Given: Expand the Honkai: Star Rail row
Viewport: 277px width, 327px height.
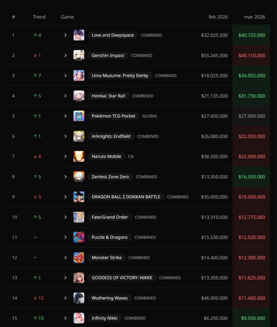Looking at the screenshot, I should point(65,96).
